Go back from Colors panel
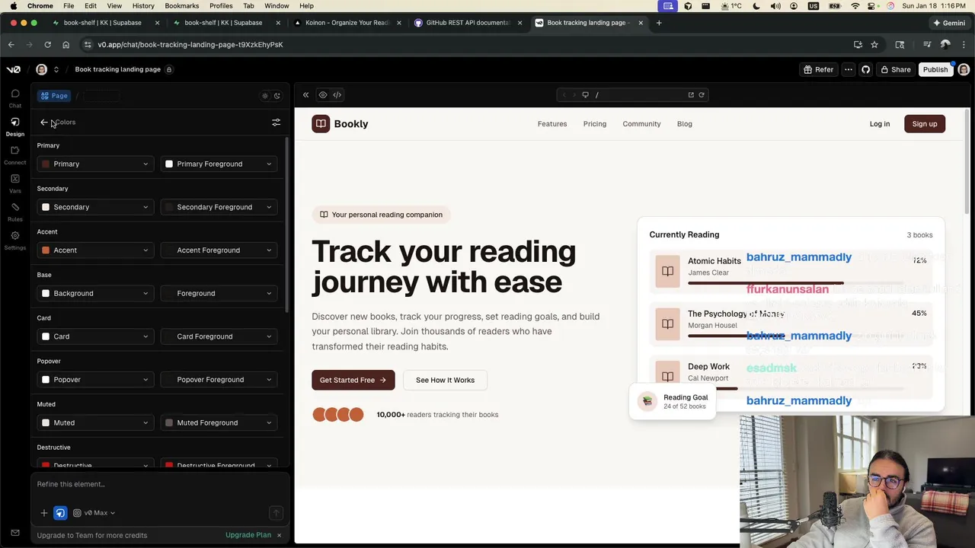The image size is (975, 548). pos(43,122)
